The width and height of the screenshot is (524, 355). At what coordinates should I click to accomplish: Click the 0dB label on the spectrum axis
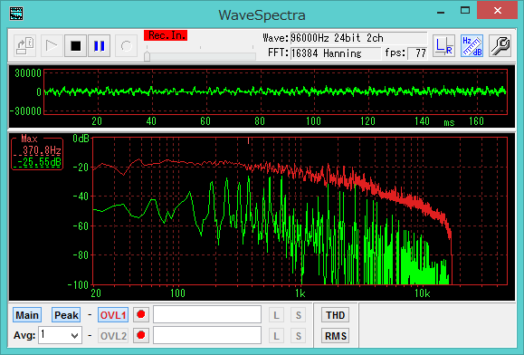[x=81, y=138]
